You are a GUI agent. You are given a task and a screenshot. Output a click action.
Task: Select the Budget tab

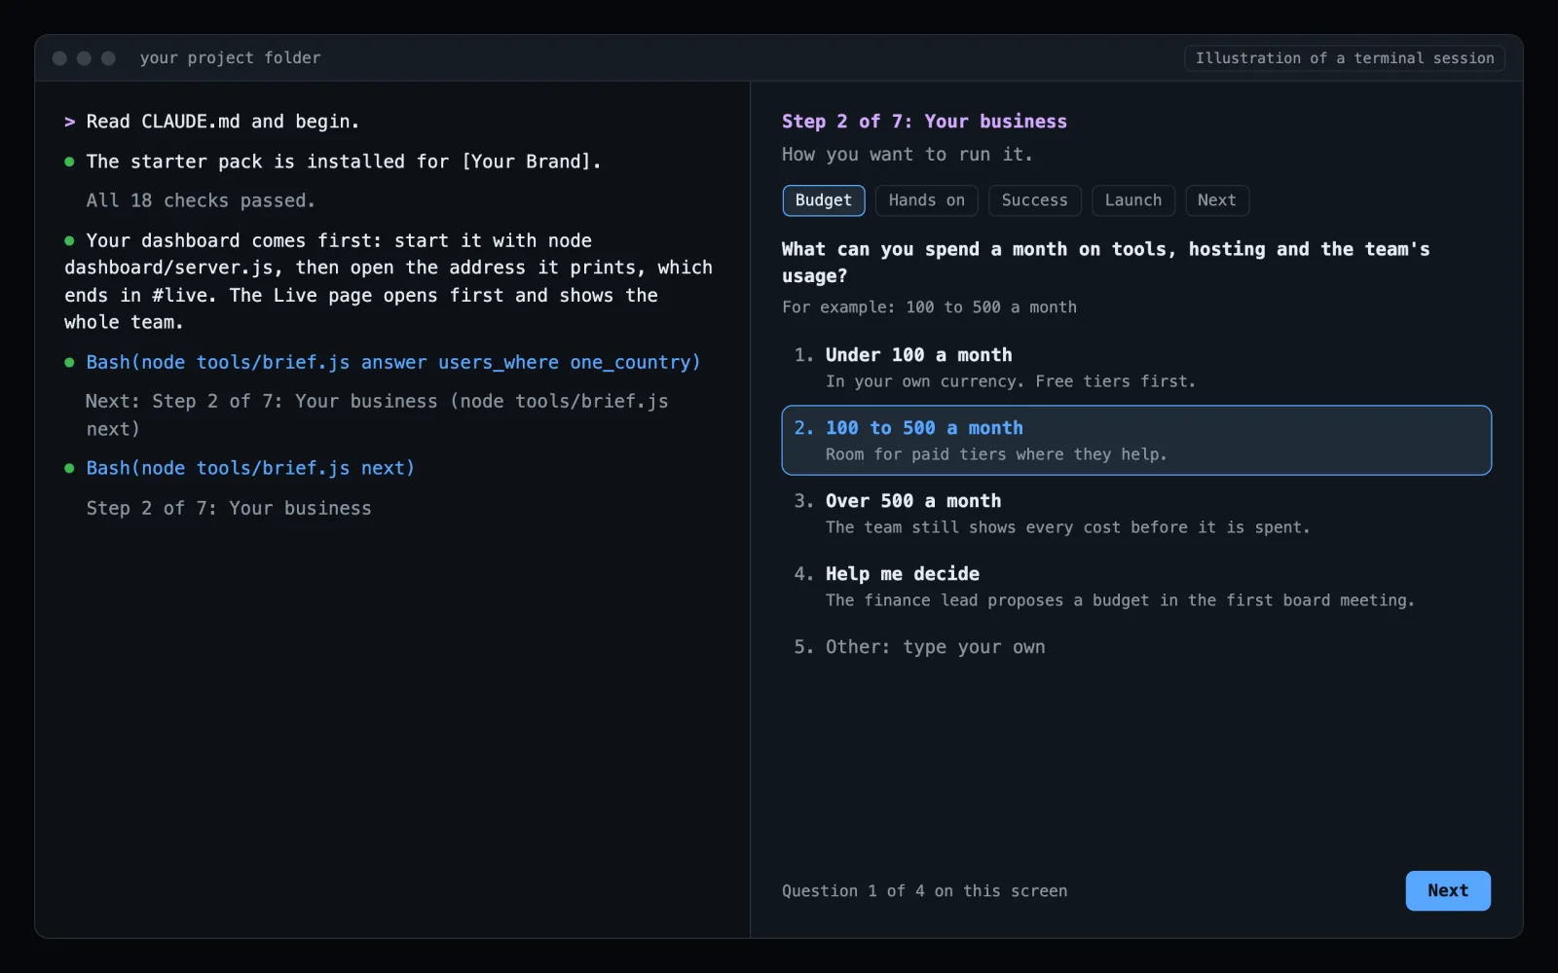pos(823,200)
